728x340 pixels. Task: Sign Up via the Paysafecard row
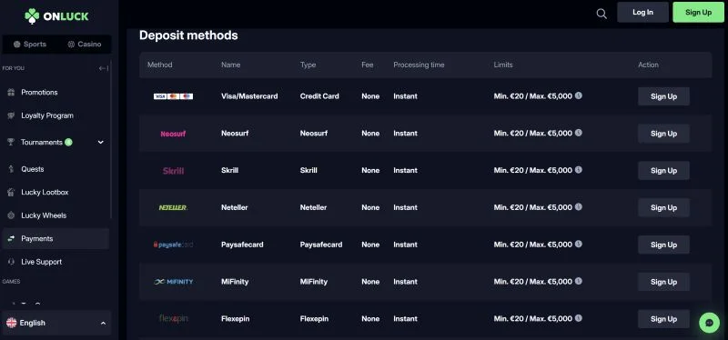point(663,245)
